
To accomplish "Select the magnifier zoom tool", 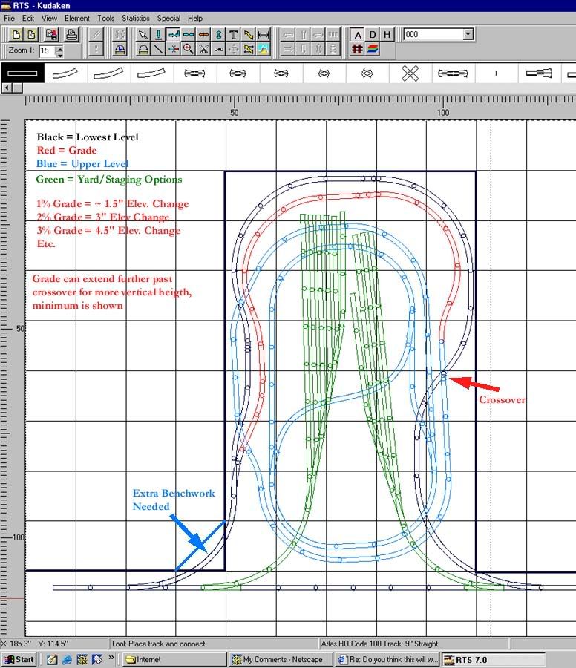I will pos(189,49).
